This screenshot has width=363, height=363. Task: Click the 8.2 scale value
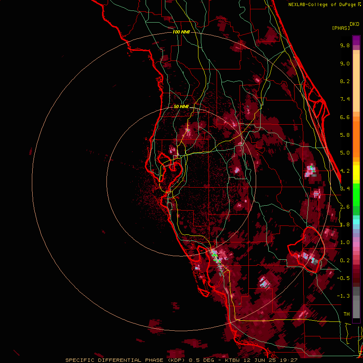[345, 81]
